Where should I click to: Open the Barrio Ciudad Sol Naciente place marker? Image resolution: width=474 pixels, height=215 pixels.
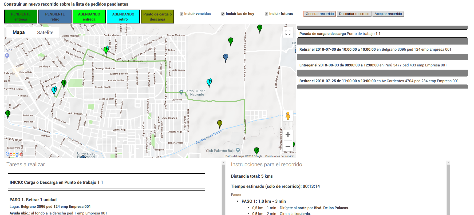click(x=181, y=92)
